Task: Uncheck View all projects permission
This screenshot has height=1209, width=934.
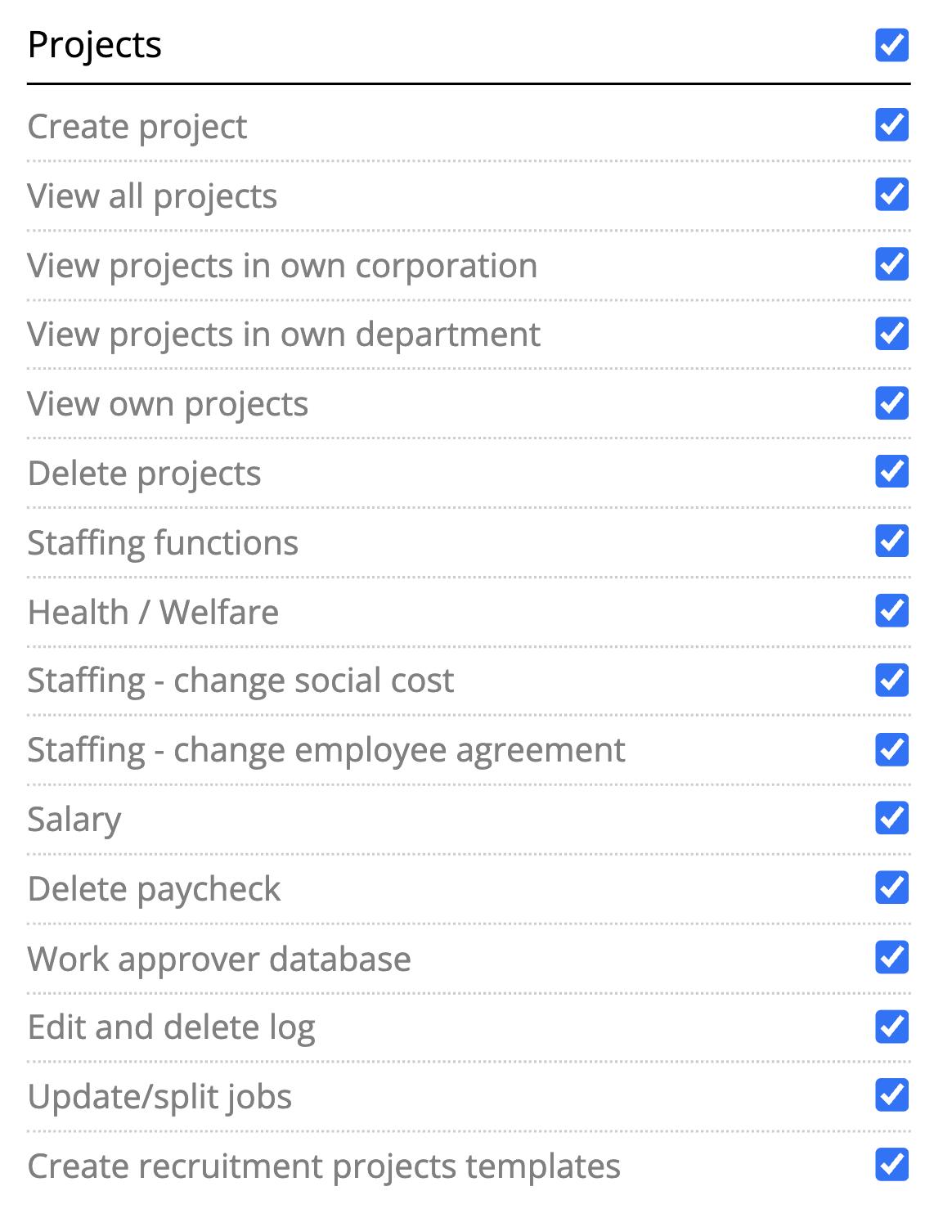Action: pos(891,195)
